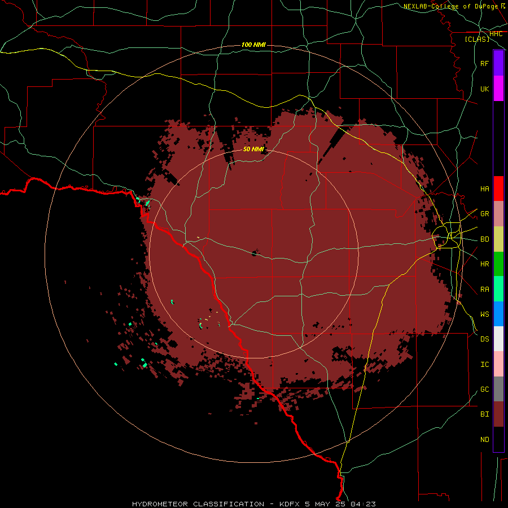This screenshot has height=508, width=508.
Task: Click the 100 NMI range ring label
Action: [253, 45]
